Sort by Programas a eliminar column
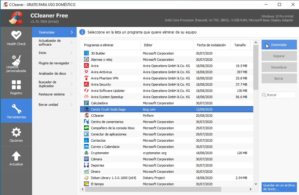Image resolution: width=299 pixels, height=195 pixels. tap(110, 45)
